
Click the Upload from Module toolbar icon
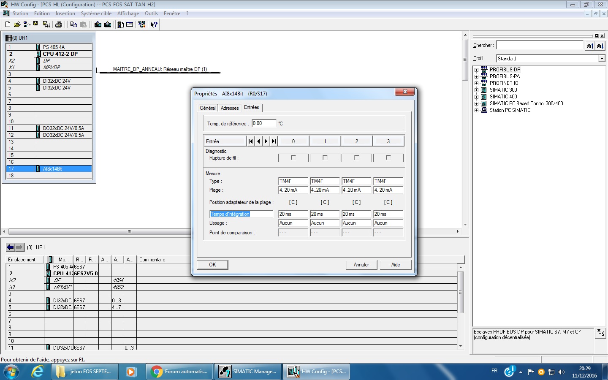(x=108, y=24)
